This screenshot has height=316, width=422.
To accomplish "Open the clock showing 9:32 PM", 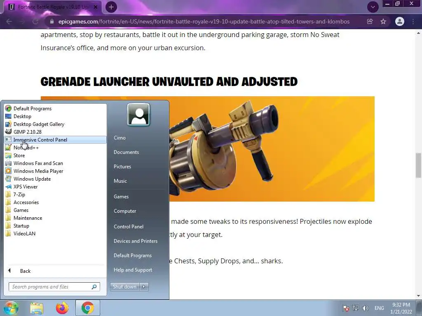I will [401, 308].
